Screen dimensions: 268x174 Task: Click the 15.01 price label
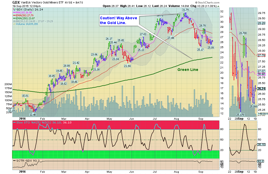pos(25,96)
